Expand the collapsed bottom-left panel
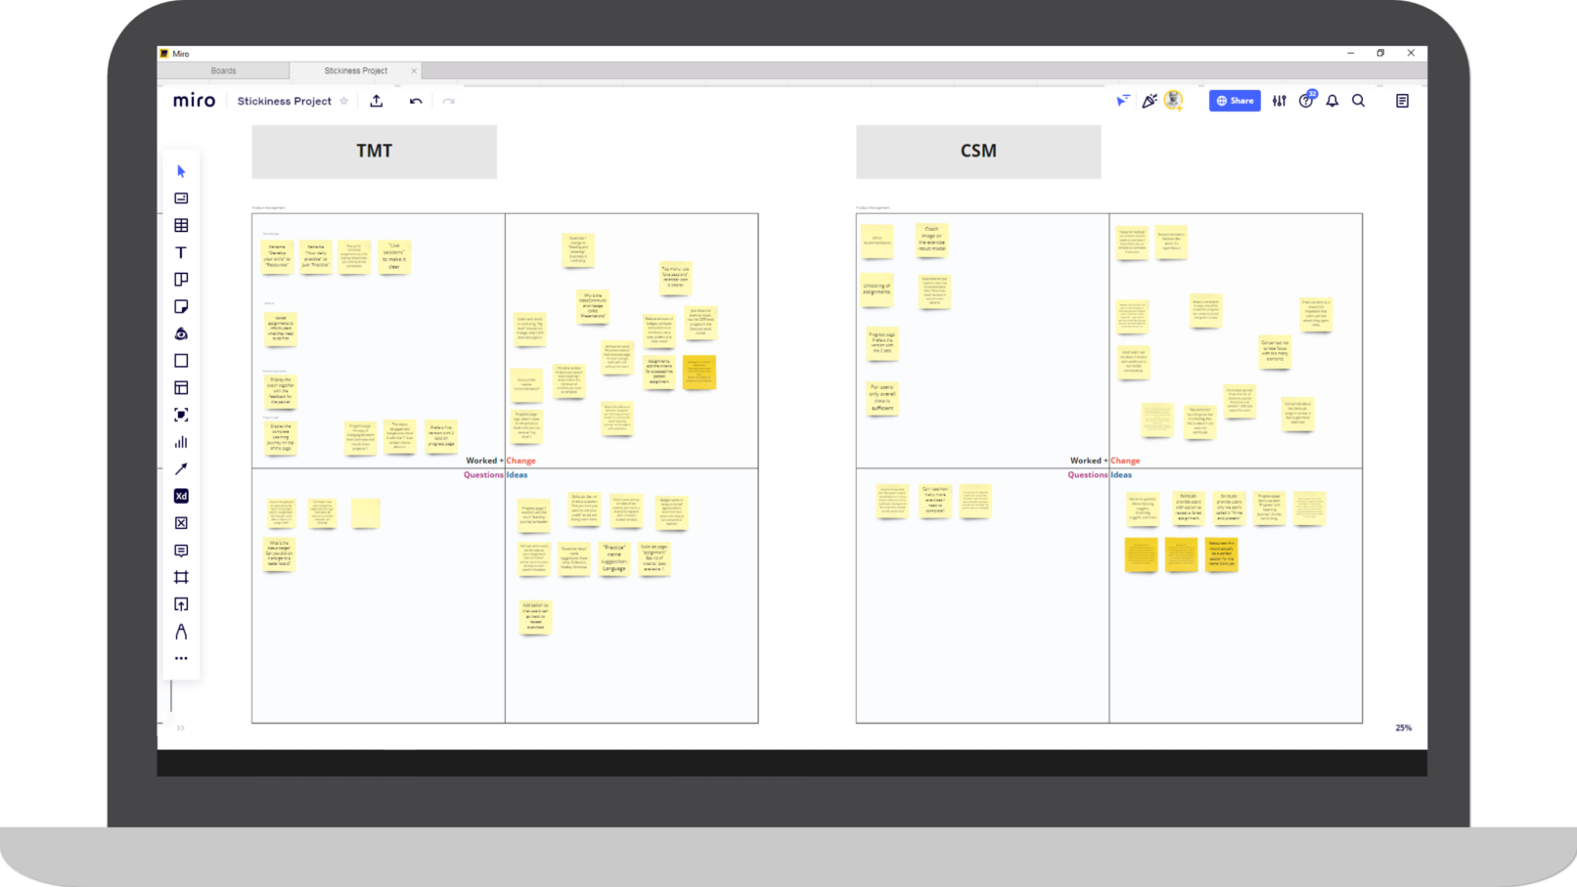Image resolution: width=1577 pixels, height=887 pixels. 180,728
